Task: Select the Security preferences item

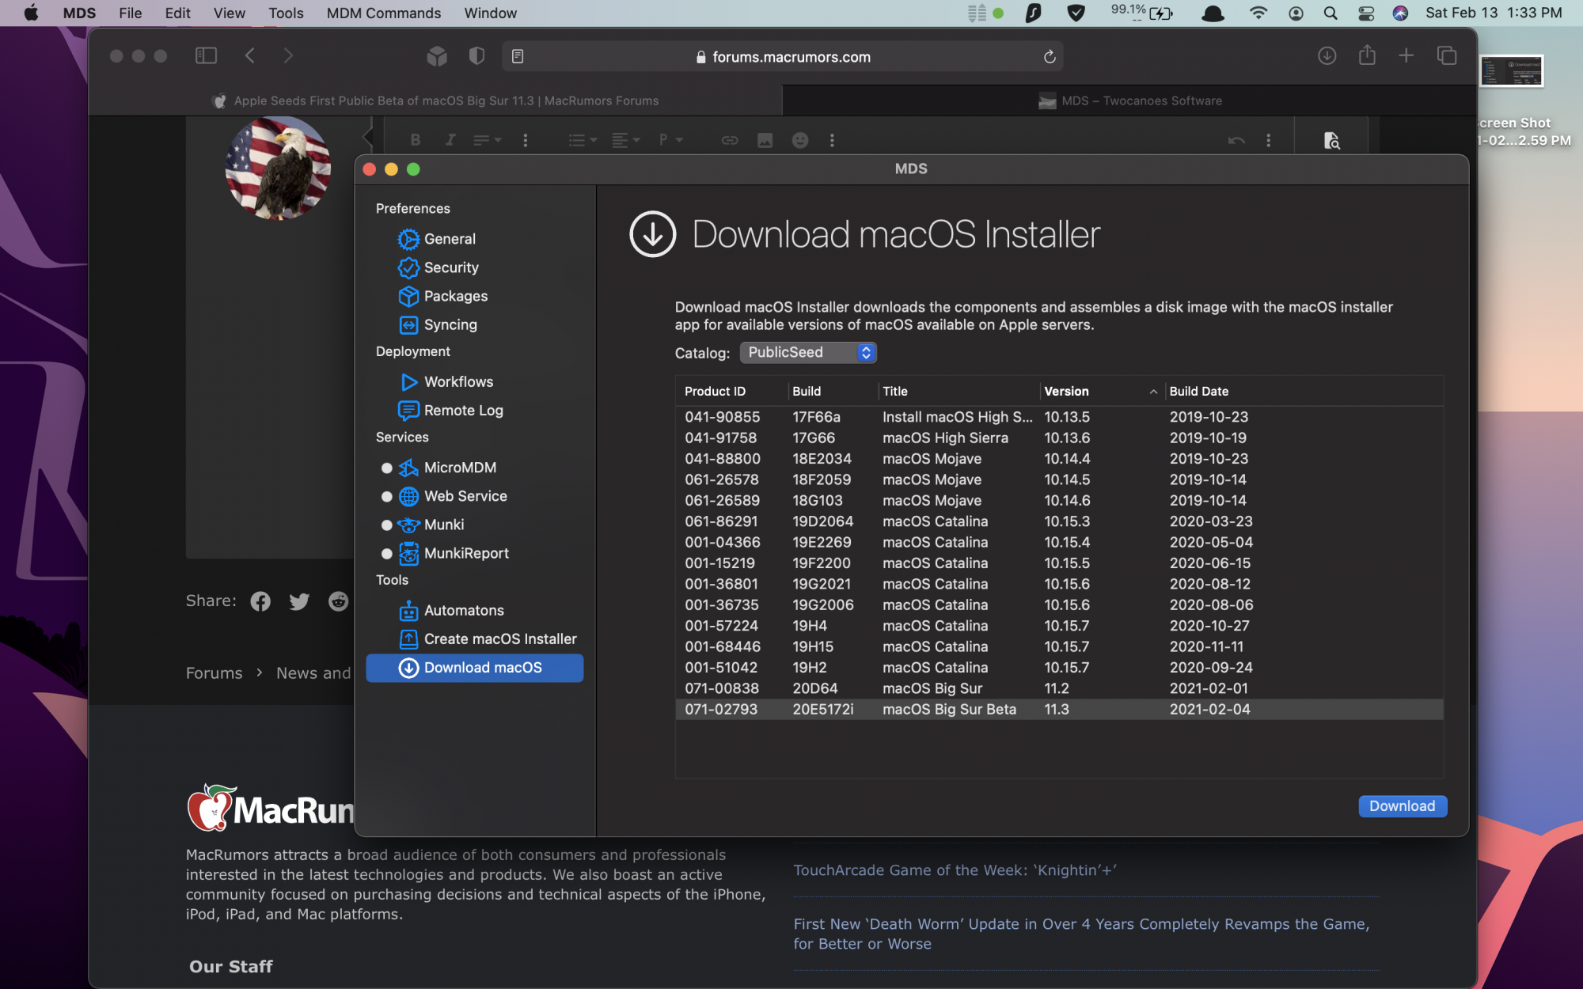Action: 450,267
